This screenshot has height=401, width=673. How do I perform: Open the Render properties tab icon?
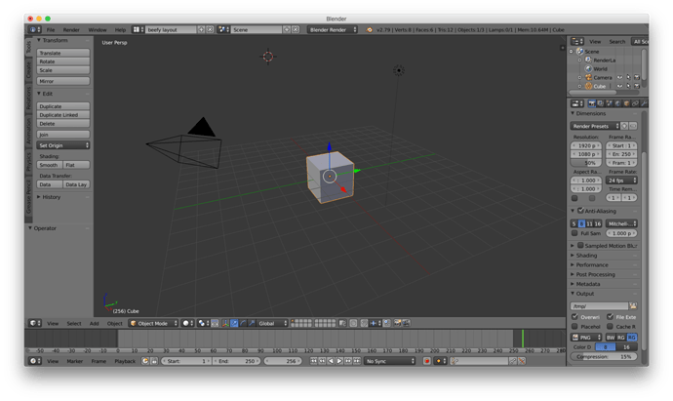[592, 103]
